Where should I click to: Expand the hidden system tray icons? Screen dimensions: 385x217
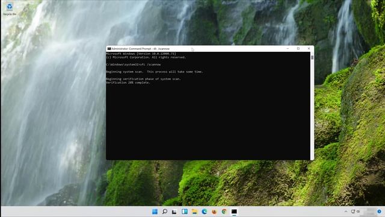tap(346, 212)
